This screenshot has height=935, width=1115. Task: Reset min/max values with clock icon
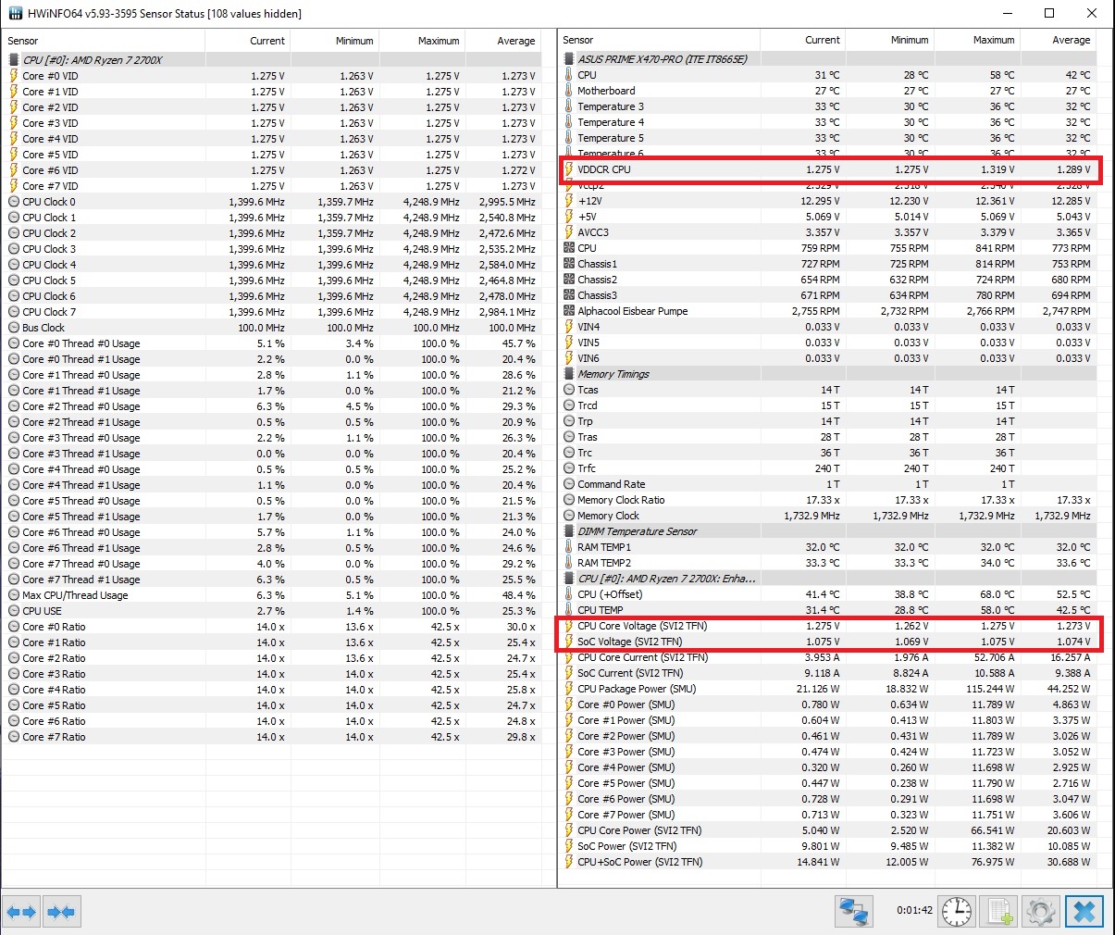coord(957,912)
